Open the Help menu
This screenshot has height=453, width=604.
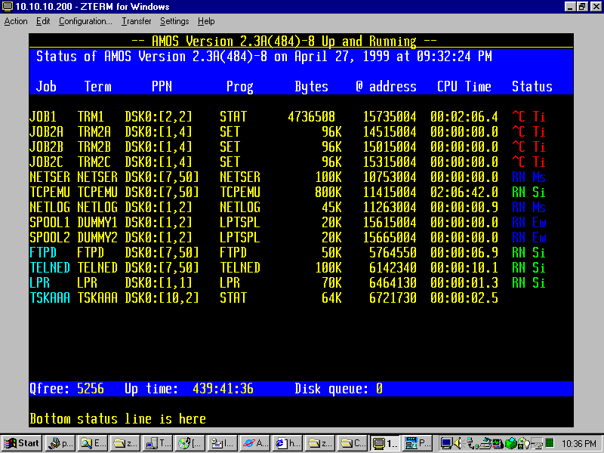206,21
